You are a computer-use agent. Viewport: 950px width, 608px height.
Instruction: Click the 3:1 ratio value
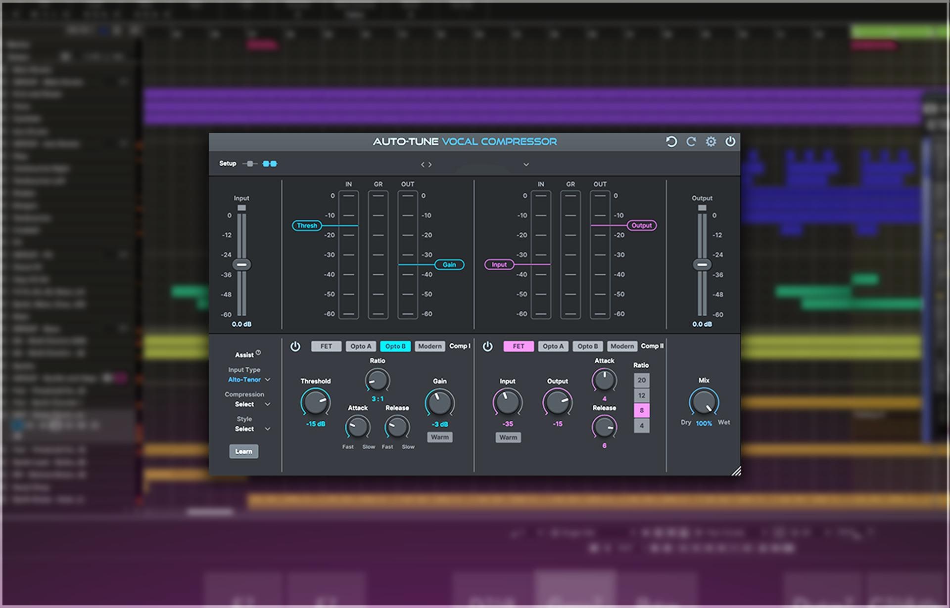[x=378, y=399]
